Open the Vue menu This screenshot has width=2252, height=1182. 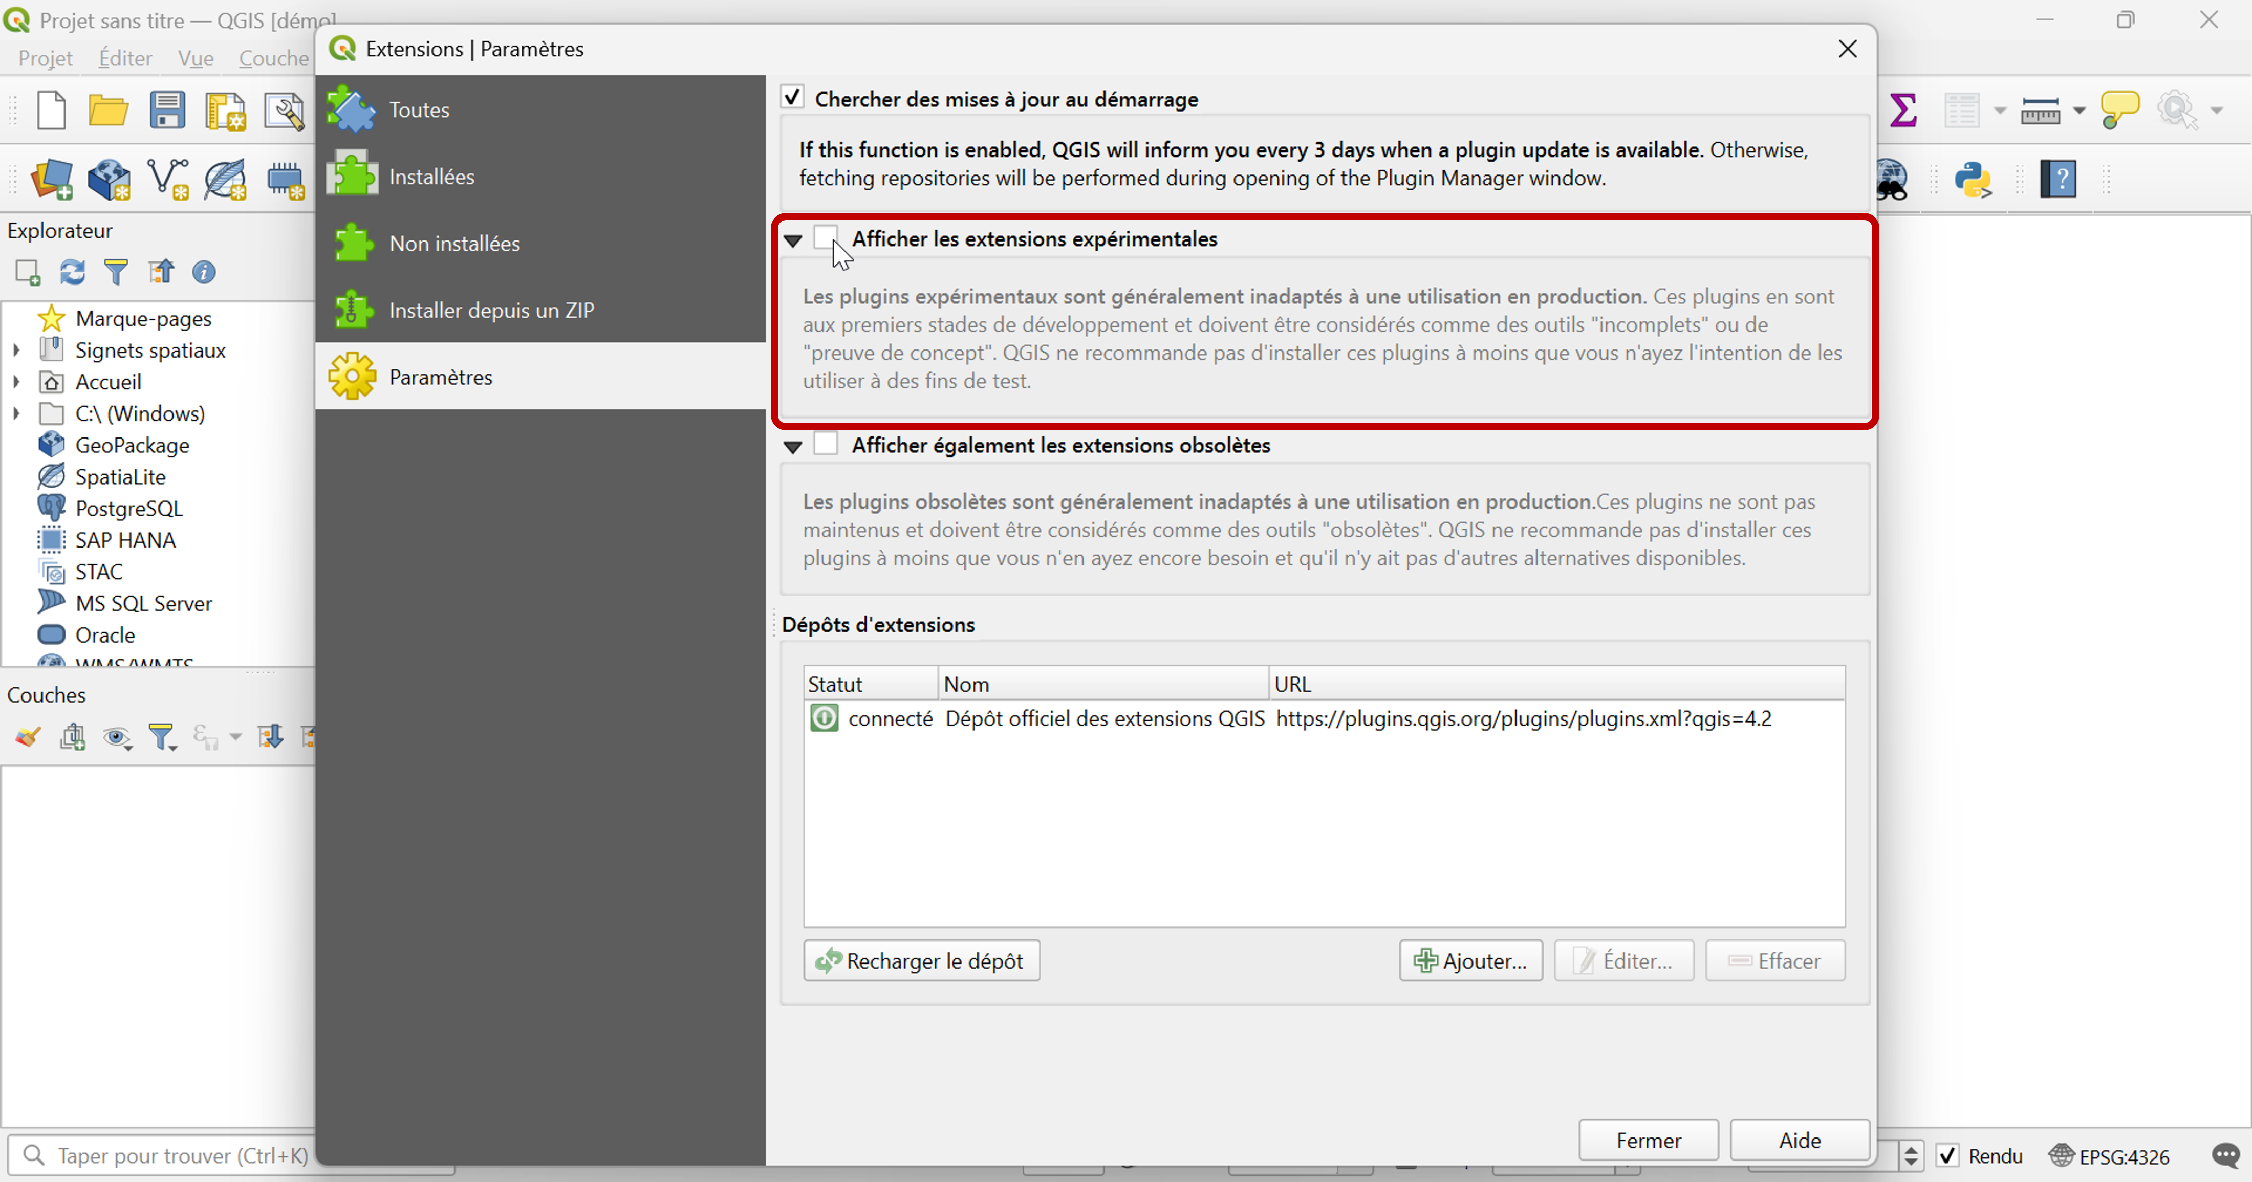pyautogui.click(x=195, y=58)
